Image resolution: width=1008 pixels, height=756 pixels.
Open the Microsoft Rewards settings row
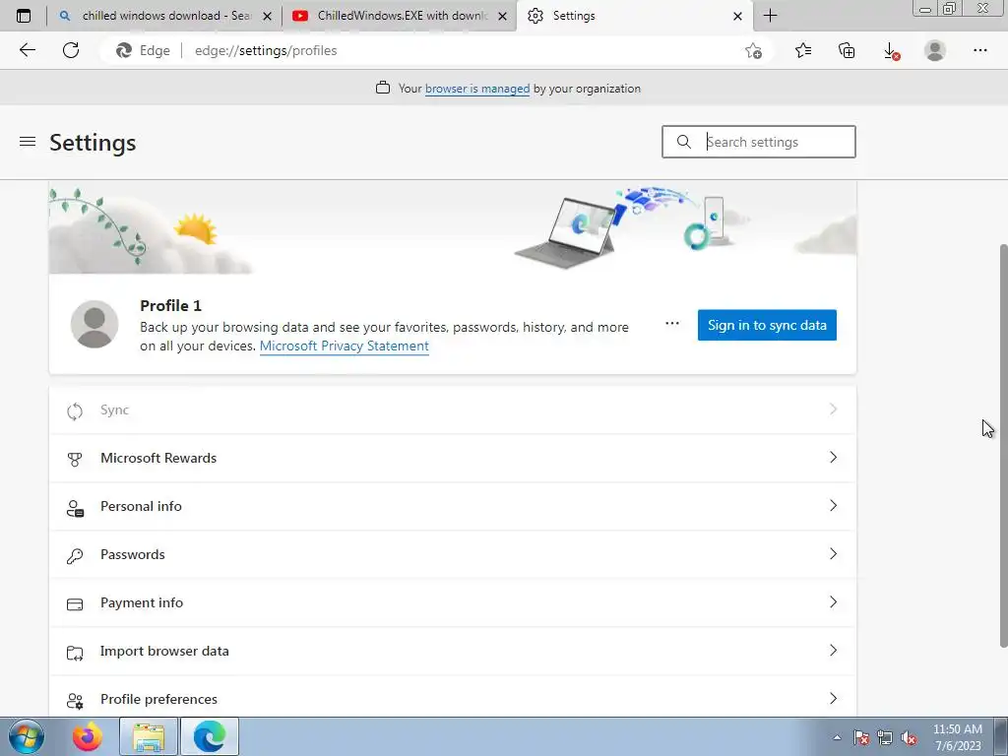453,459
